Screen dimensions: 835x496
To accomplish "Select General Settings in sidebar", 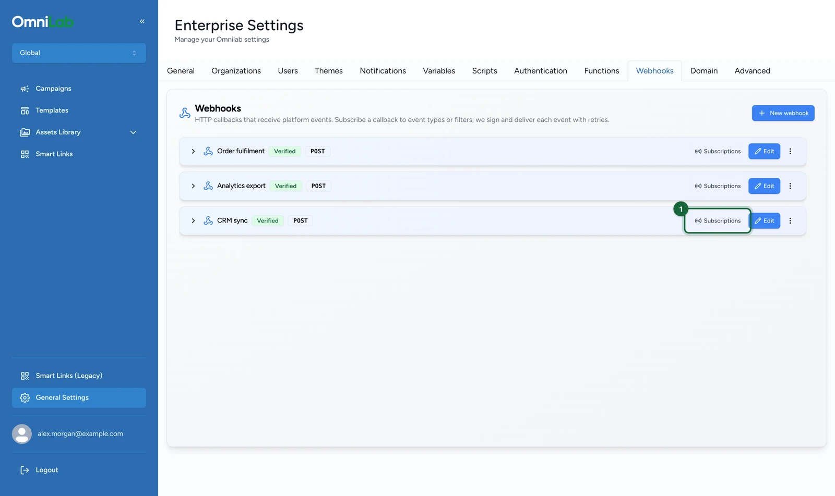I will 79,398.
